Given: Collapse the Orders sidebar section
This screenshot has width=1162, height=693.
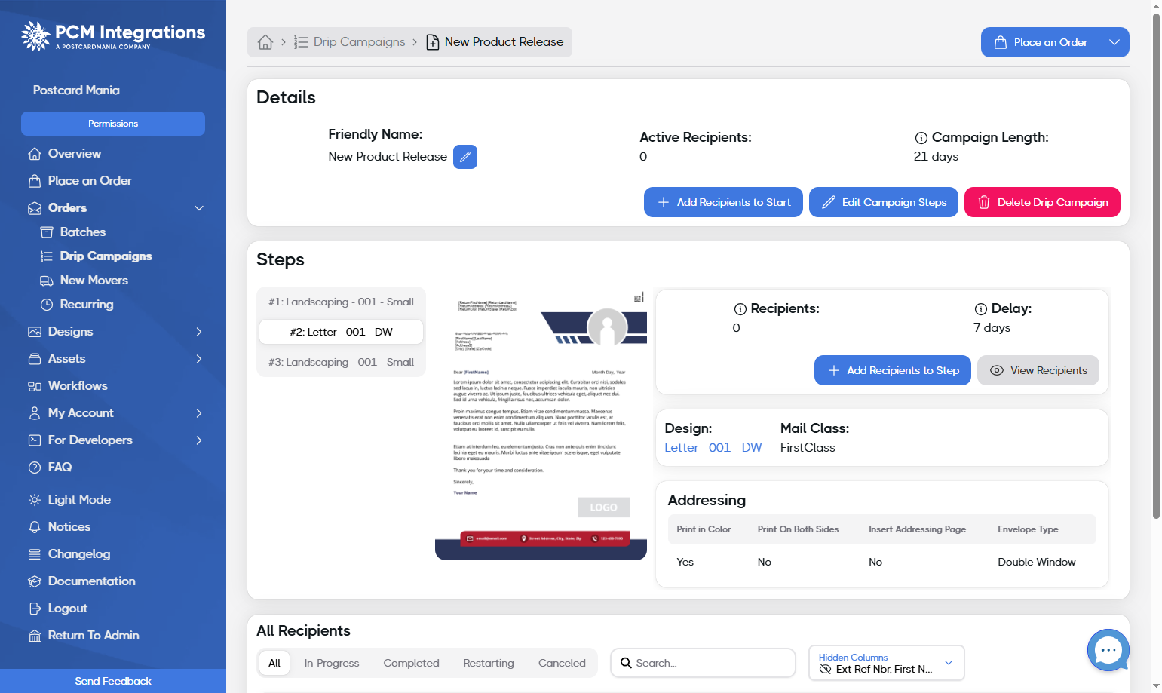Looking at the screenshot, I should (x=199, y=208).
